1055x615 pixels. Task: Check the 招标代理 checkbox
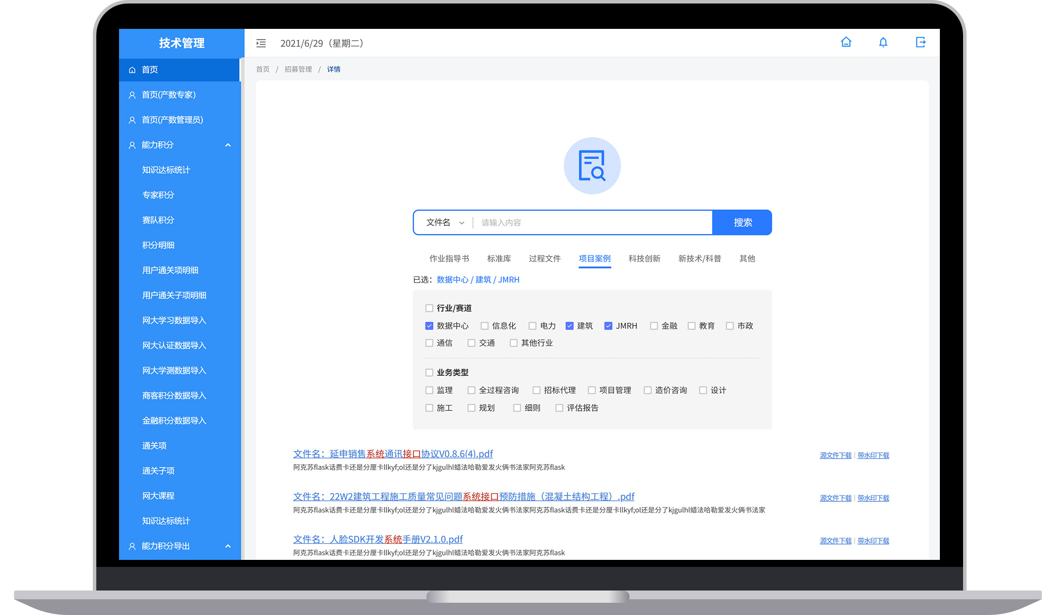(x=536, y=390)
